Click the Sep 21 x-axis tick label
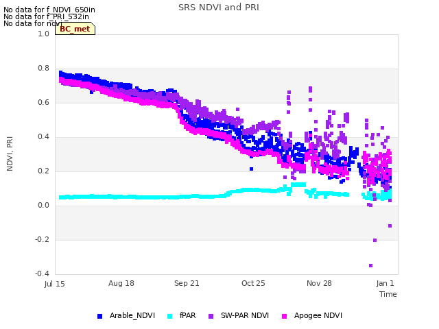 pos(187,283)
